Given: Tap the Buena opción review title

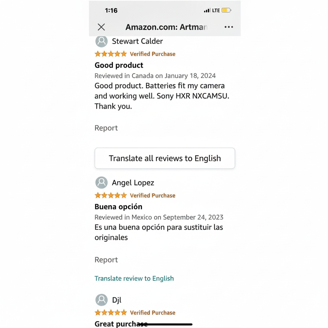Looking at the screenshot, I should 118,207.
